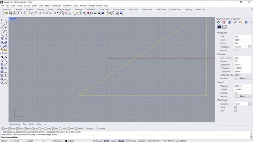The width and height of the screenshot is (253, 142).
Task: Click the Wallpaper Filename browse button
Action: point(249,104)
